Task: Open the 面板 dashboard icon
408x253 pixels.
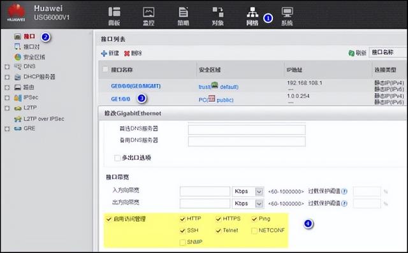Action: 114,12
